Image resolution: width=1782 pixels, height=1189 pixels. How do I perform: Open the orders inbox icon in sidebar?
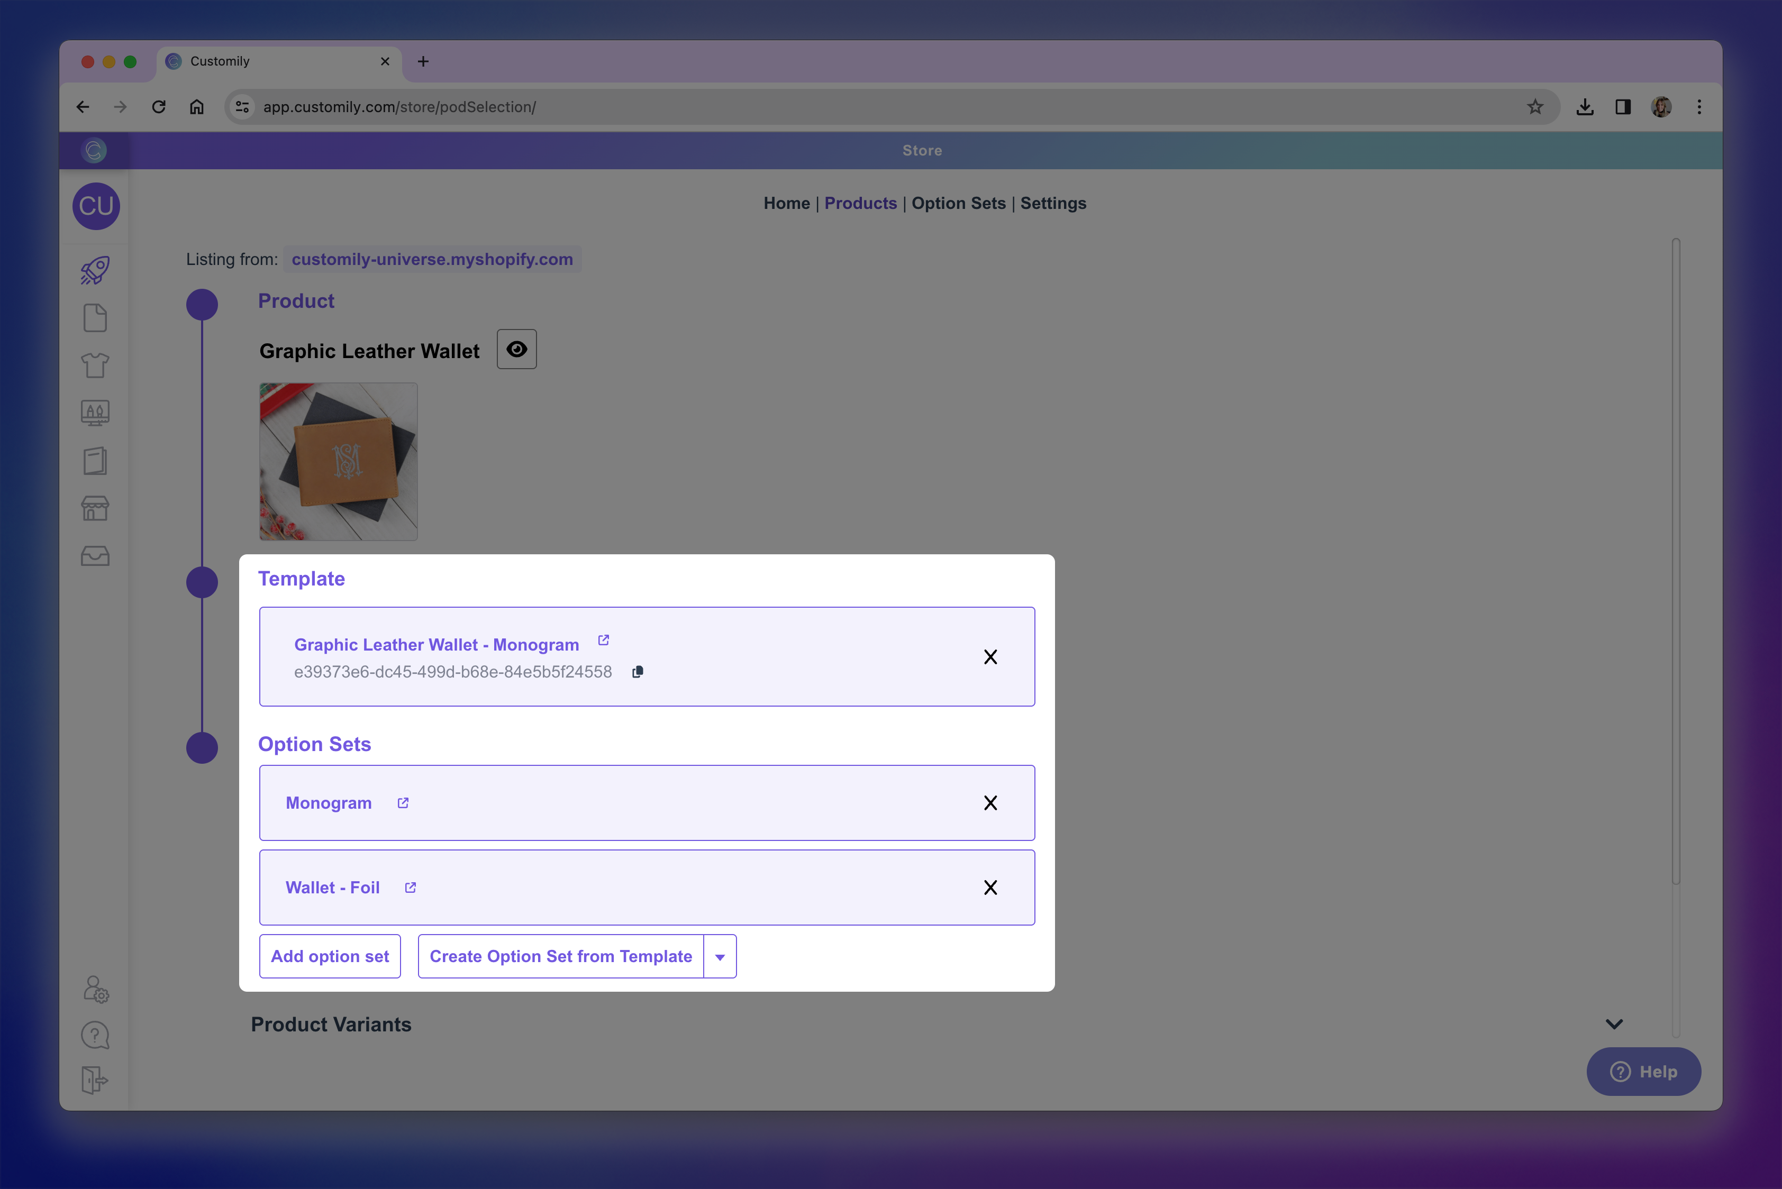pos(95,556)
